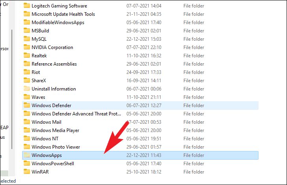Click the WindowsApps folder name
The width and height of the screenshot is (287, 185).
click(x=47, y=155)
